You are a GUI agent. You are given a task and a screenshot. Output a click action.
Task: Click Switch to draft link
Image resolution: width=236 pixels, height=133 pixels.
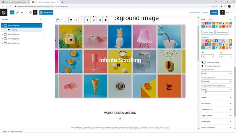(194, 13)
